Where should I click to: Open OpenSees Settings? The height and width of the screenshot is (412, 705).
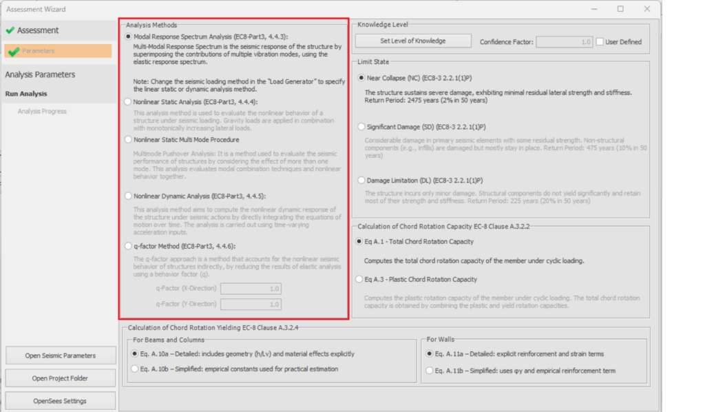point(61,401)
